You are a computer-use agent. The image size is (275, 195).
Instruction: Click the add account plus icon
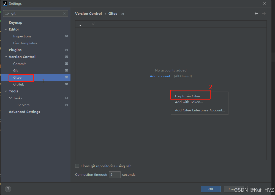[x=79, y=24]
